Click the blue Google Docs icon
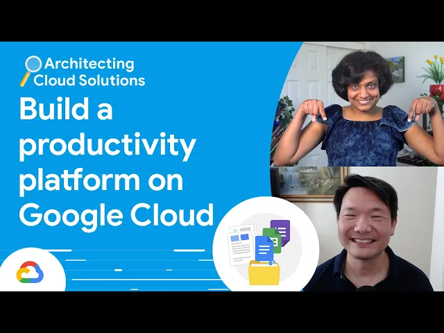 [264, 249]
